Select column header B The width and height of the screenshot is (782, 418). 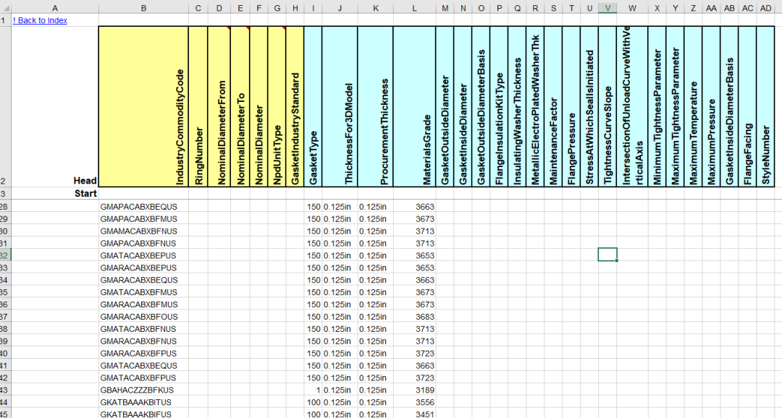click(x=143, y=8)
